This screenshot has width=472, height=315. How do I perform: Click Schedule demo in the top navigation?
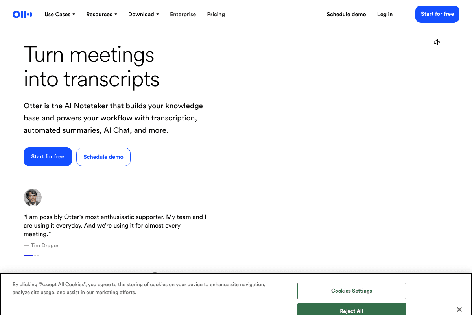coord(346,15)
